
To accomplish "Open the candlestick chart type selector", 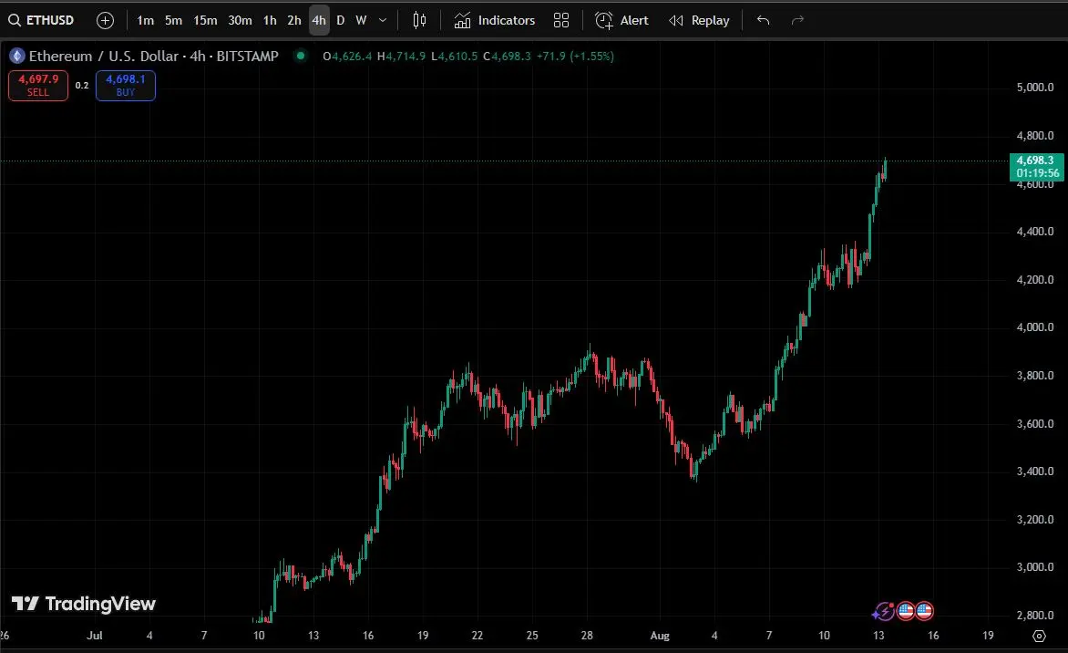I will [x=419, y=20].
